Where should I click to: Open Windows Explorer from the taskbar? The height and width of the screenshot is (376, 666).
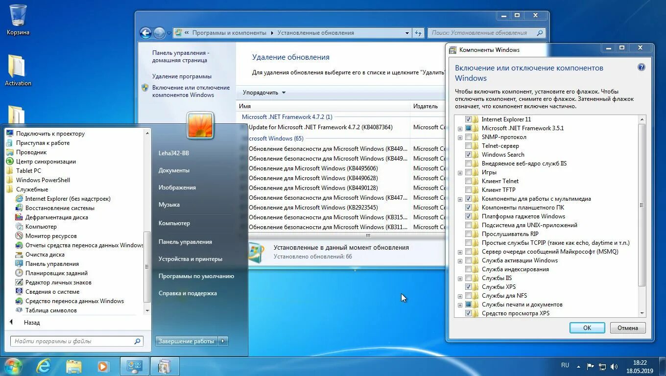tap(73, 366)
